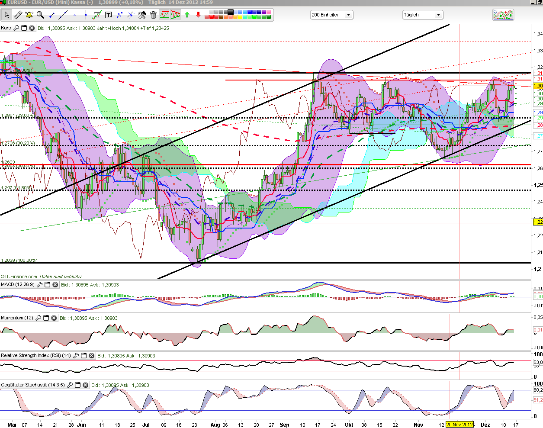Click the 1,247 (61,80%) Fibonacci label
Screen dimensions: 543x428
click(16, 188)
